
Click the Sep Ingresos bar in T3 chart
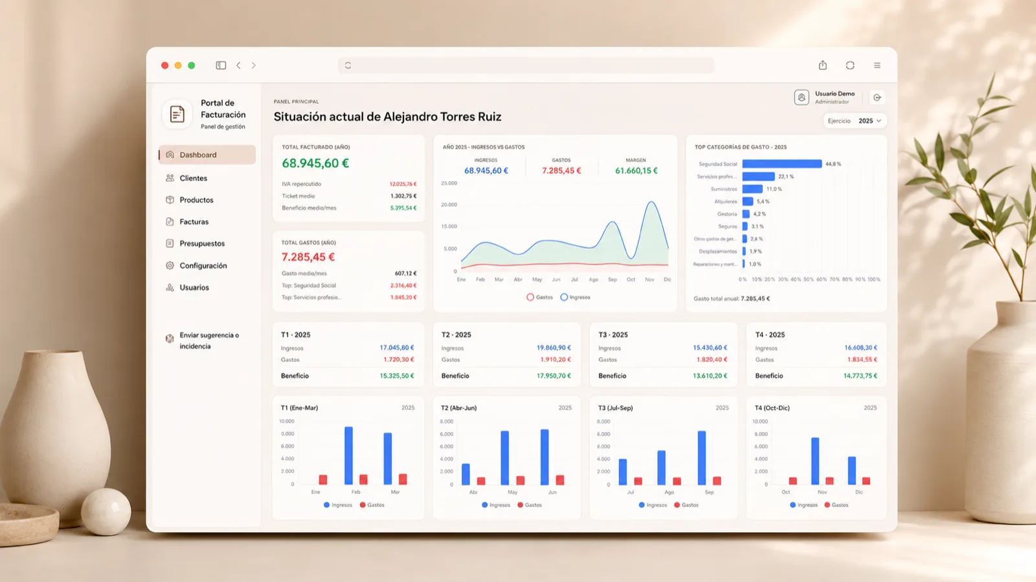point(702,458)
